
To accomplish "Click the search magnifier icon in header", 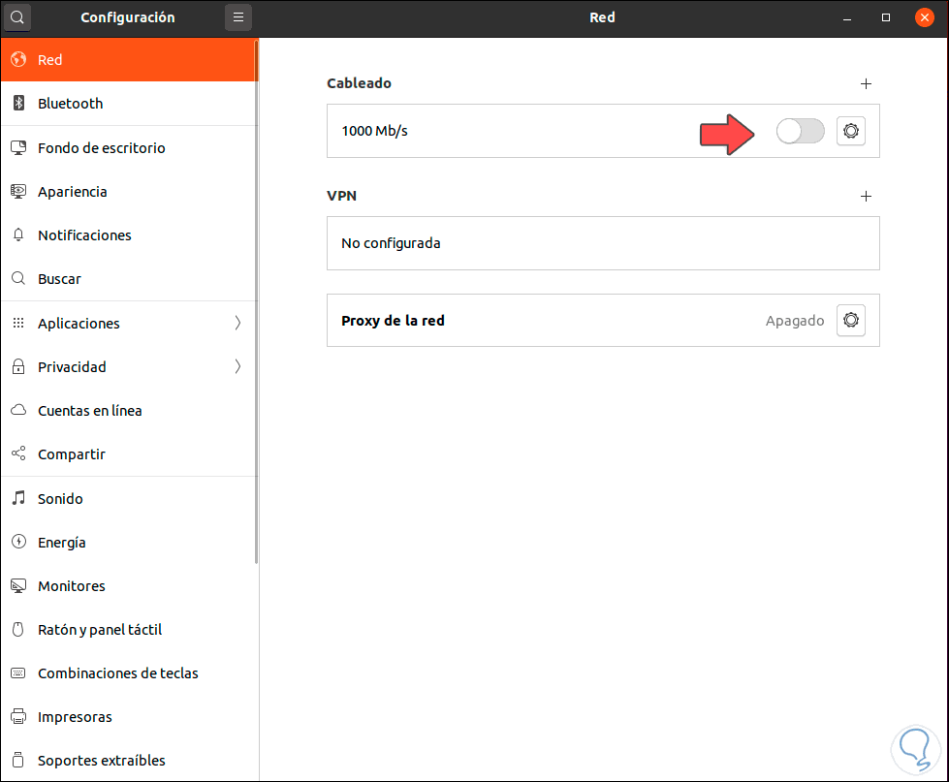I will pos(17,17).
